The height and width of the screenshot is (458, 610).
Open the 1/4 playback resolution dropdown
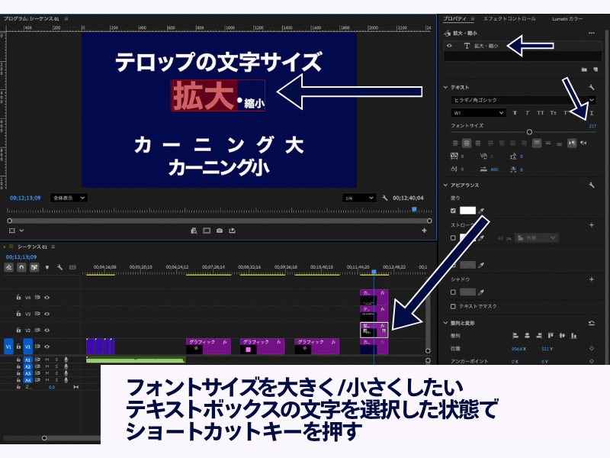[x=359, y=198]
